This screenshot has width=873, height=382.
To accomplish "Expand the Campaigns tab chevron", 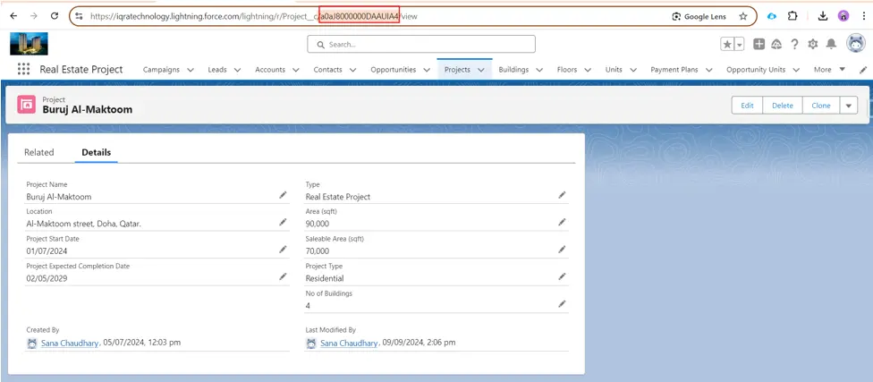I will point(191,70).
